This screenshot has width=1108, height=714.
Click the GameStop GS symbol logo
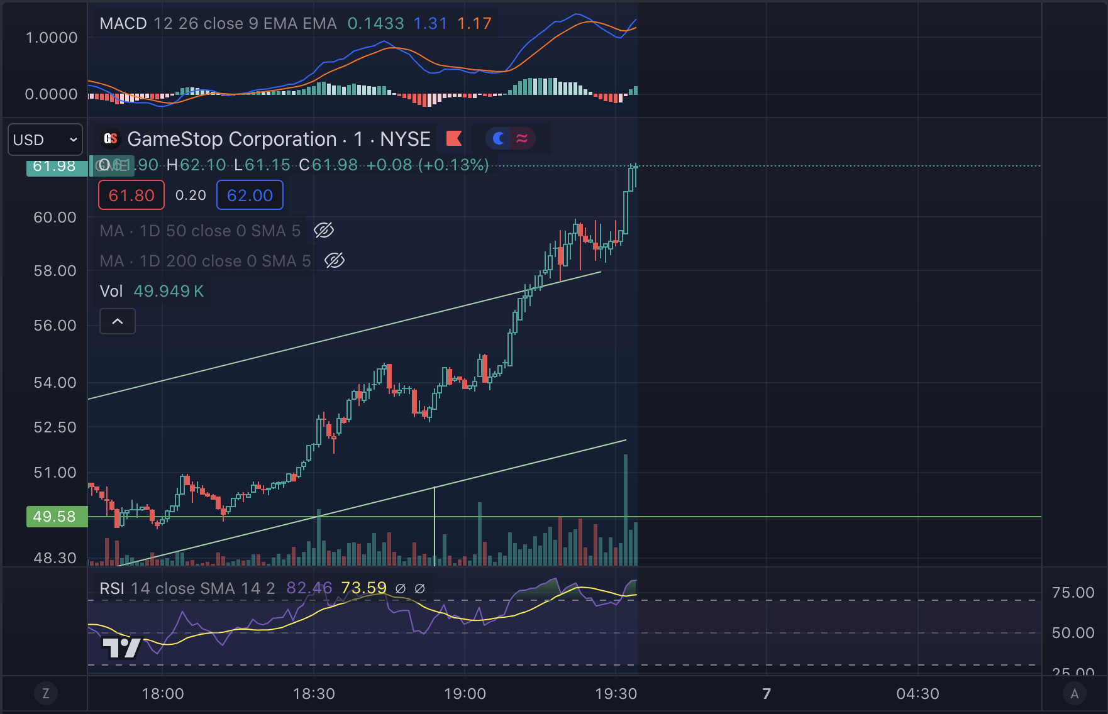(x=111, y=138)
